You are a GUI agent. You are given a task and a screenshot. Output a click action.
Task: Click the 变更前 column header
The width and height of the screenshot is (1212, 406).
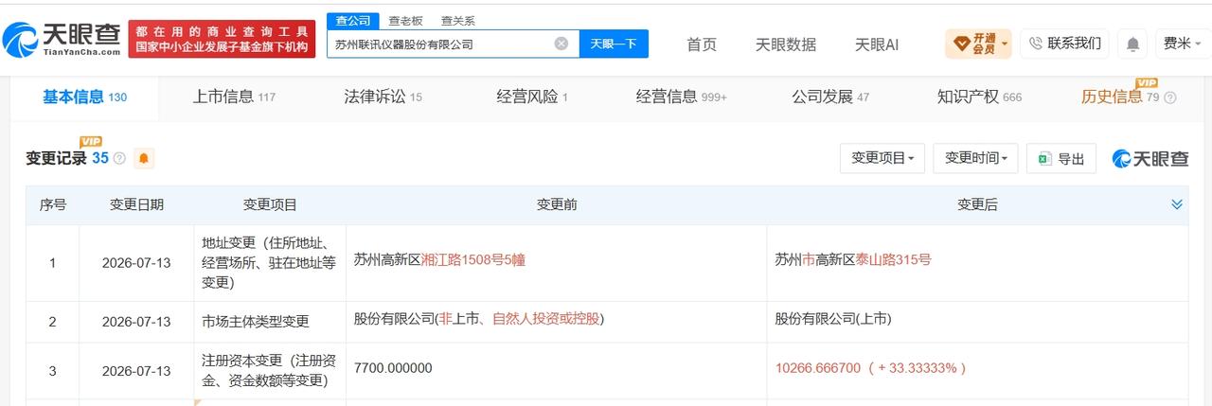tap(557, 204)
